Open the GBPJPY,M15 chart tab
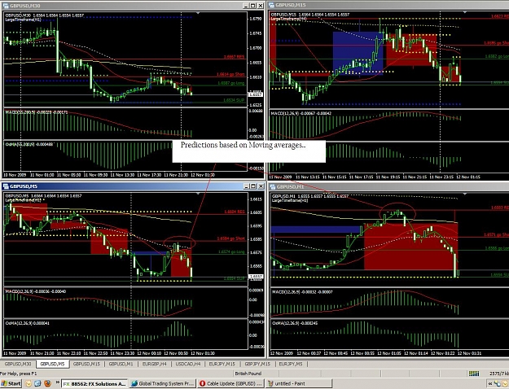This screenshot has width=509, height=389. pos(257,364)
